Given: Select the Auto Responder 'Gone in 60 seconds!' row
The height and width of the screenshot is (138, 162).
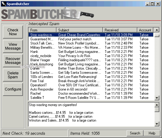Looking at the screenshot, I should coord(91,89).
